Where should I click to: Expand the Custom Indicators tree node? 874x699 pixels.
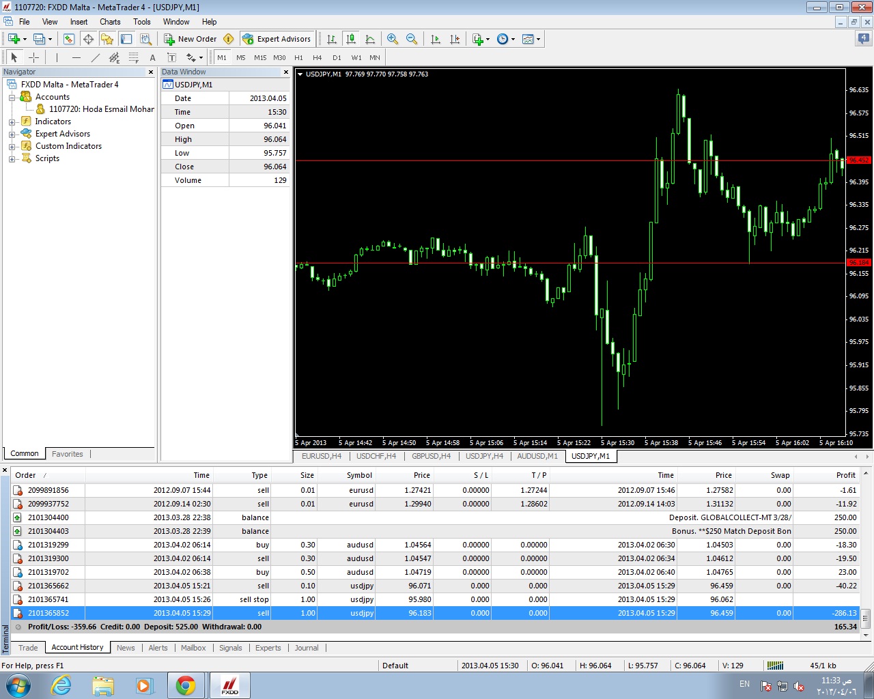(x=12, y=146)
